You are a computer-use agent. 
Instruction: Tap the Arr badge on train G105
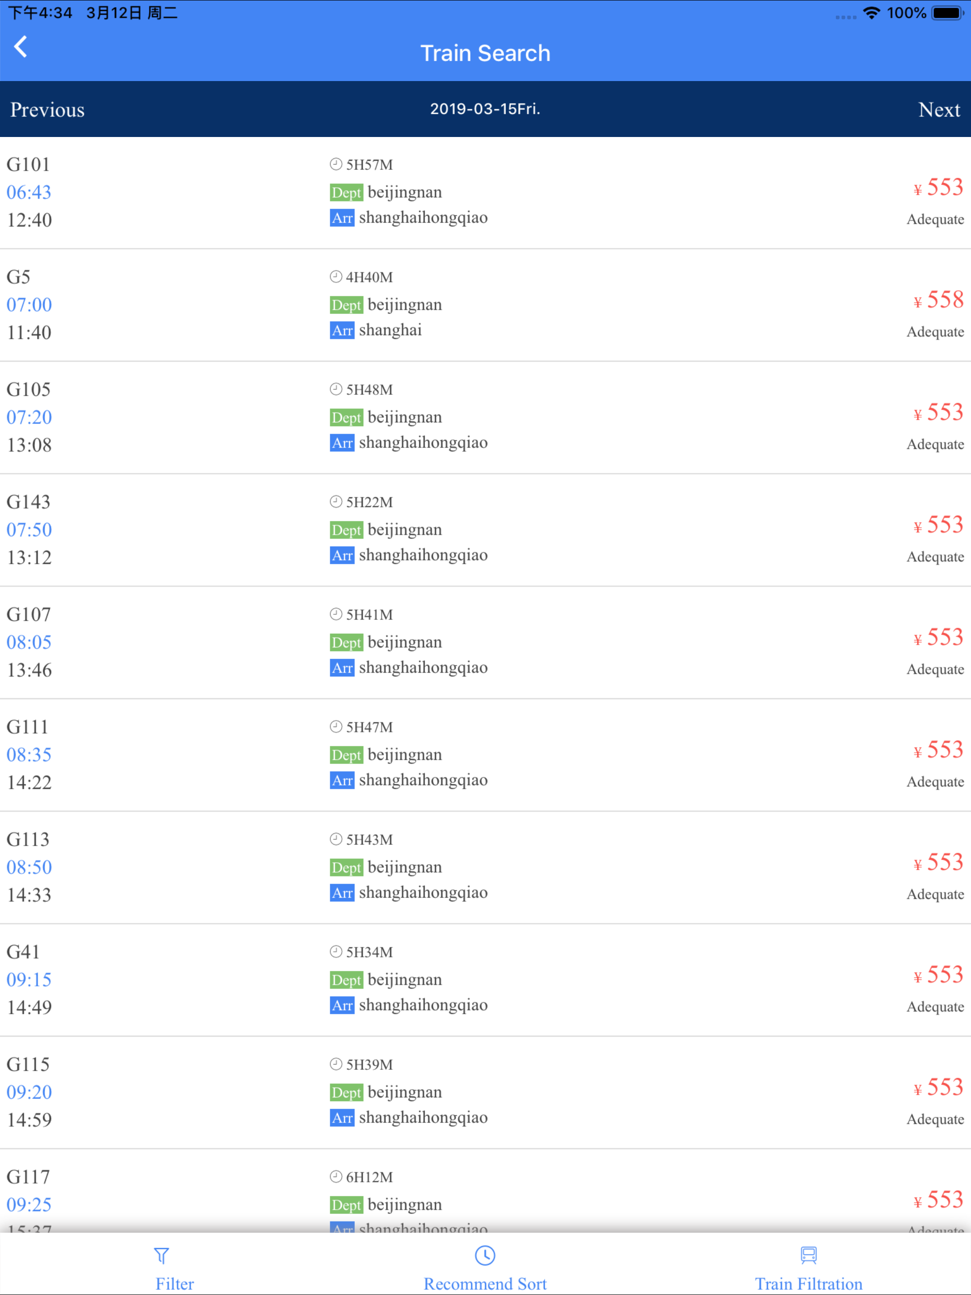pyautogui.click(x=342, y=443)
